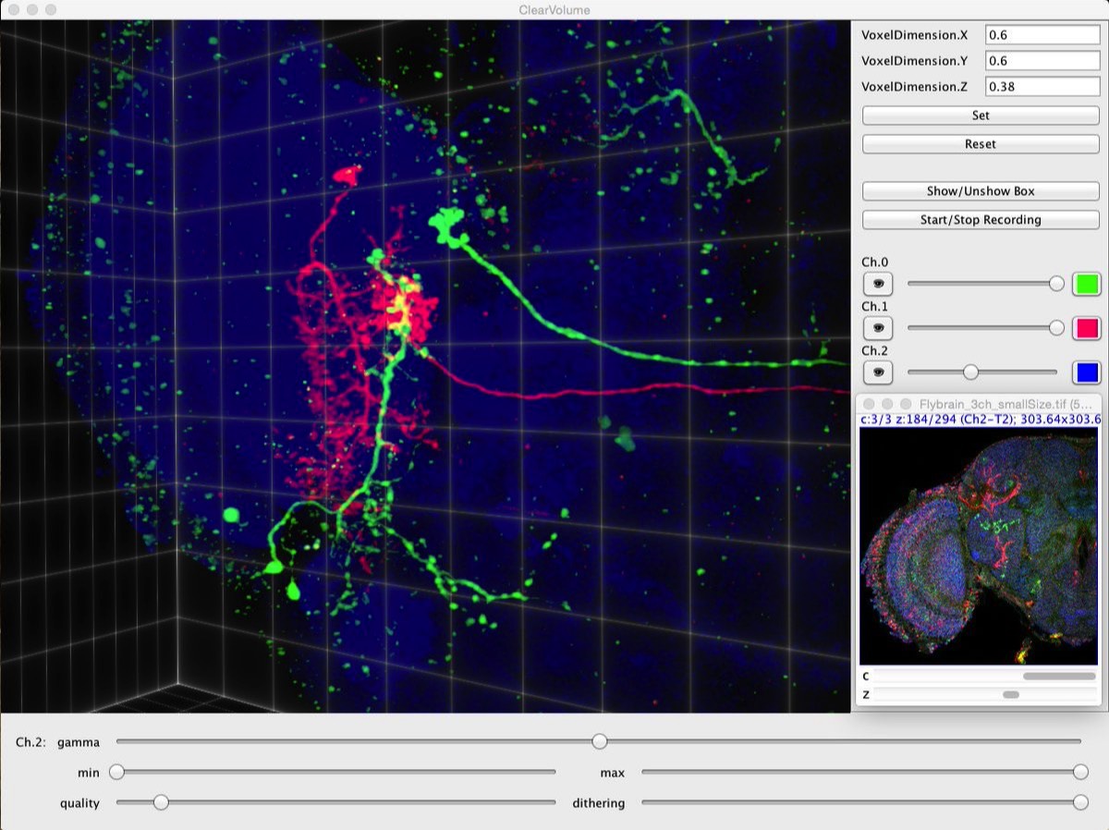Click the channel c scrollbar in Flybrain window
Viewport: 1109px width, 830px height.
(x=1058, y=677)
